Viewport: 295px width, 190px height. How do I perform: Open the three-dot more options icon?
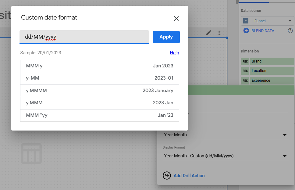219,32
